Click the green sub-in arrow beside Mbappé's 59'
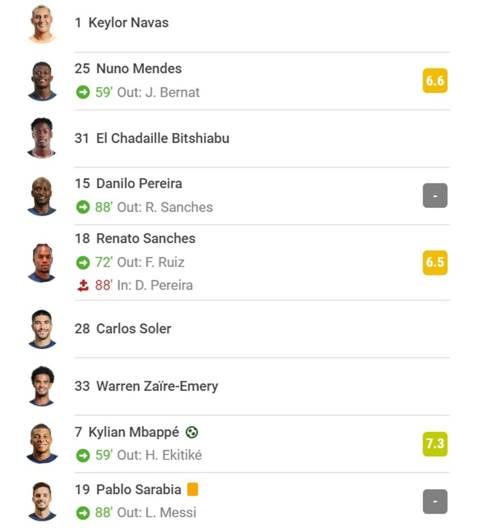Screen dimensions: 481x530 coord(83,456)
